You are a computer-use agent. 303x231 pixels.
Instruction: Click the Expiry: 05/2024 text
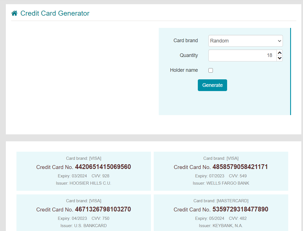tap(210, 218)
